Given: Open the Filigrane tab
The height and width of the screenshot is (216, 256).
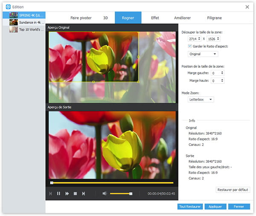Looking at the screenshot, I should (214, 18).
